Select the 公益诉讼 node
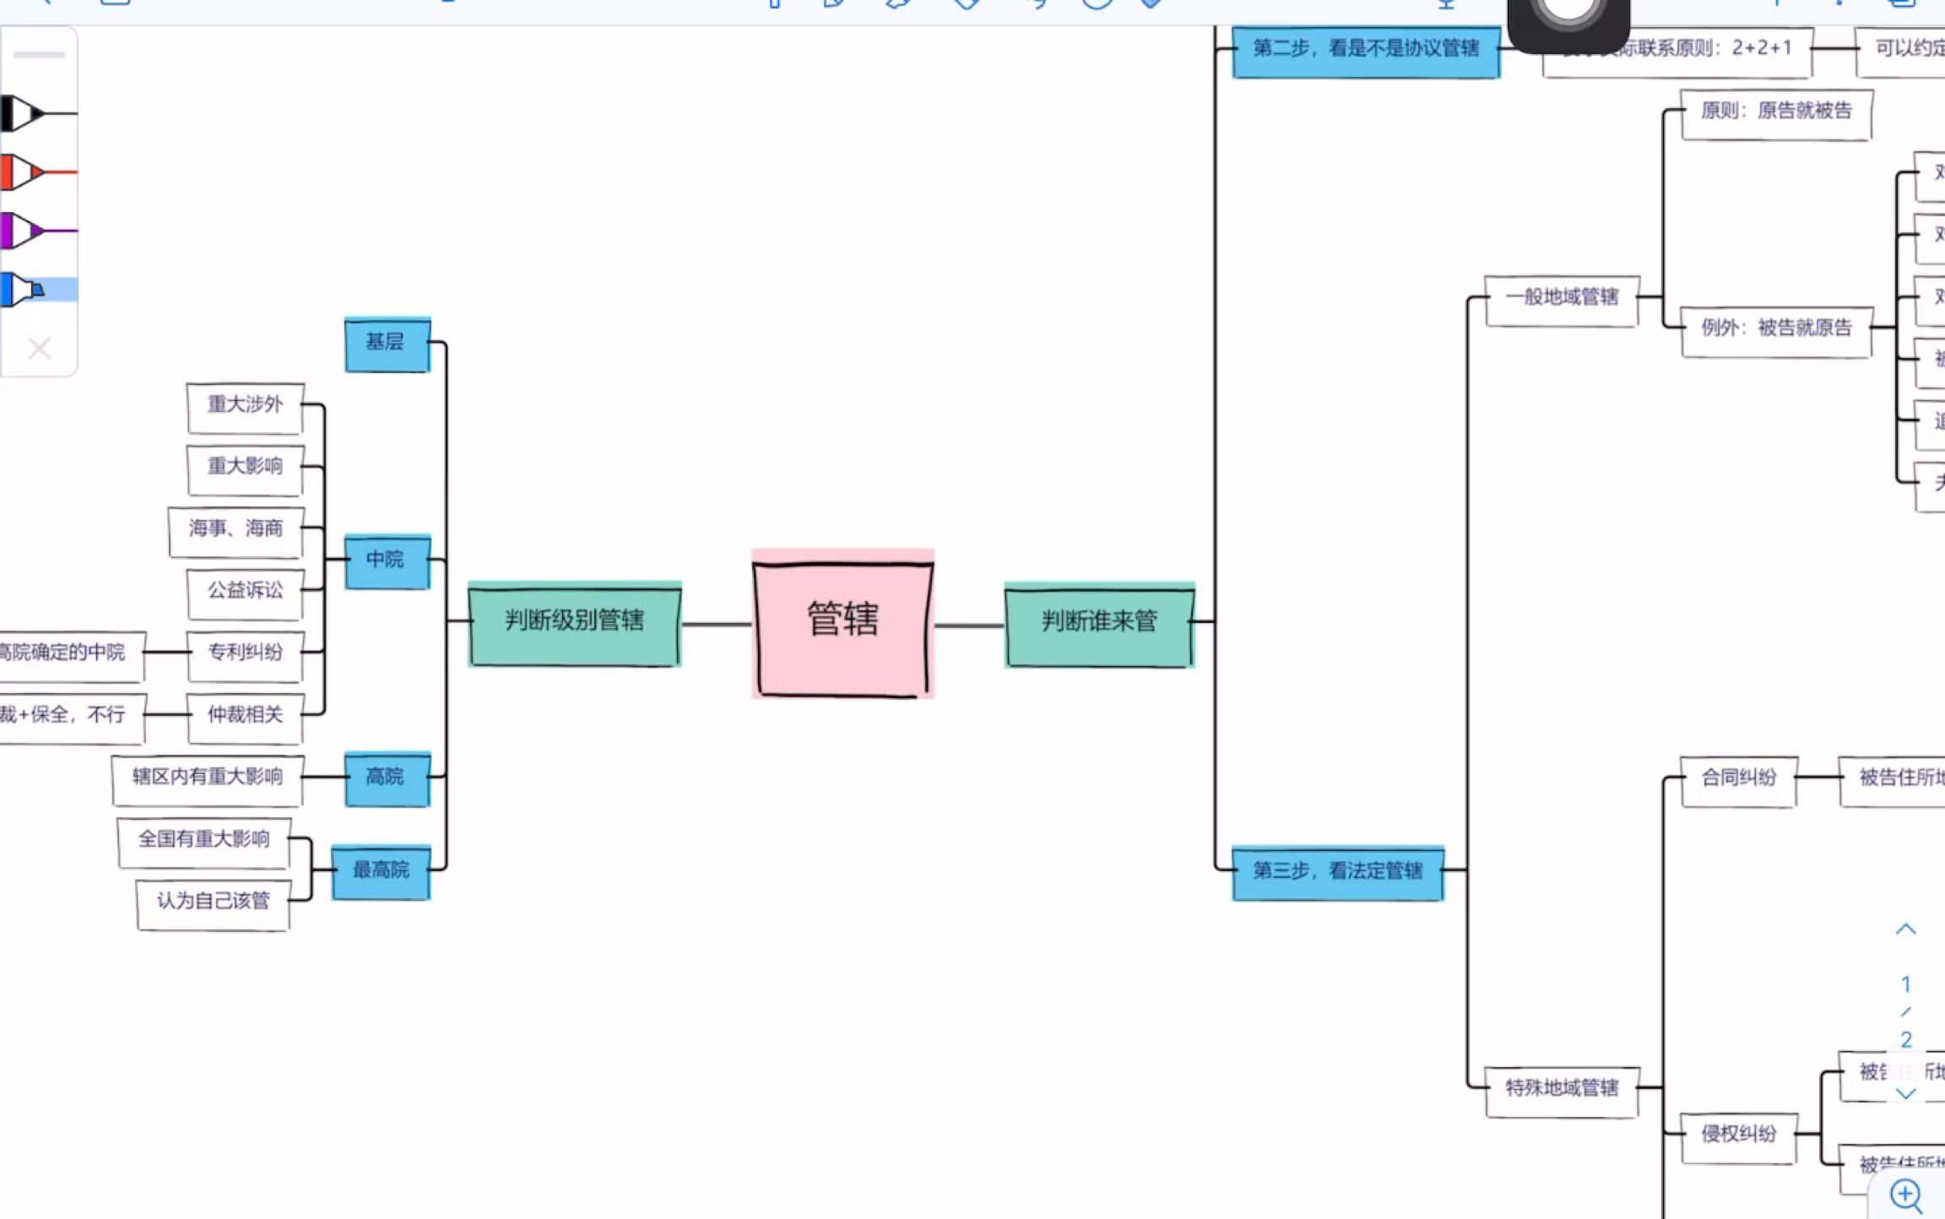1945x1219 pixels. point(246,593)
